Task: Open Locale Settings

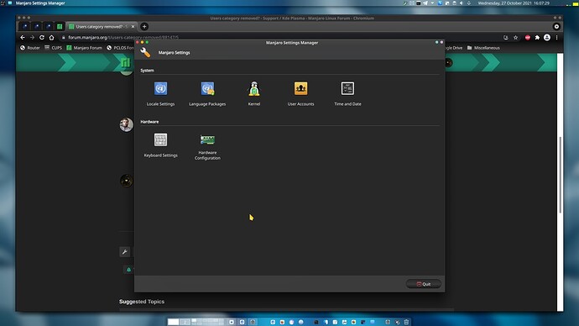Action: tap(160, 94)
